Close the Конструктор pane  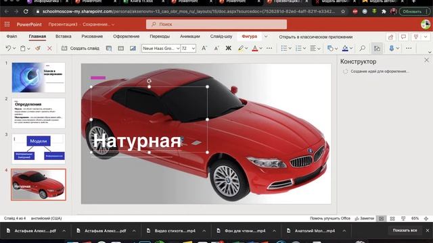coord(427,60)
